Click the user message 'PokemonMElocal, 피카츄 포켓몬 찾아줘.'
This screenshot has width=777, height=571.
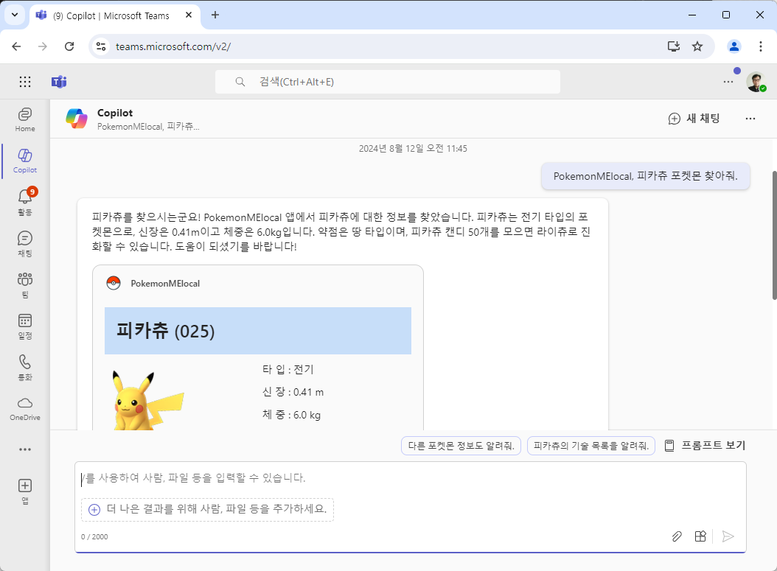(x=645, y=176)
